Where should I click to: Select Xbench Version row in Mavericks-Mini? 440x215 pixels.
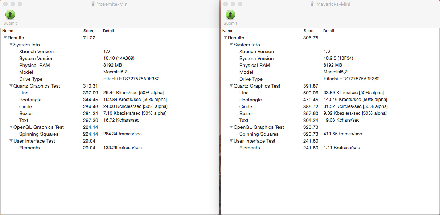(x=330, y=51)
